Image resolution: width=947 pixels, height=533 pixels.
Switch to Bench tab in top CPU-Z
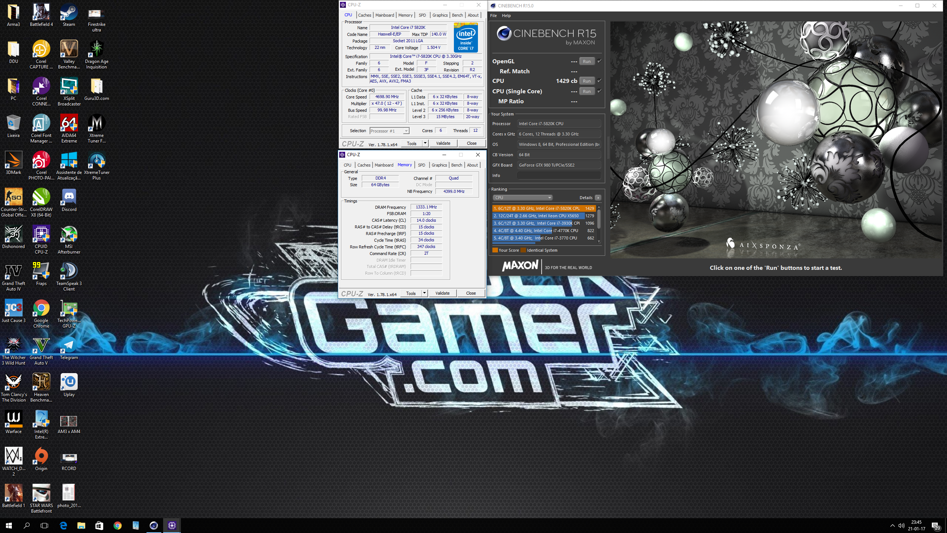[x=457, y=15]
